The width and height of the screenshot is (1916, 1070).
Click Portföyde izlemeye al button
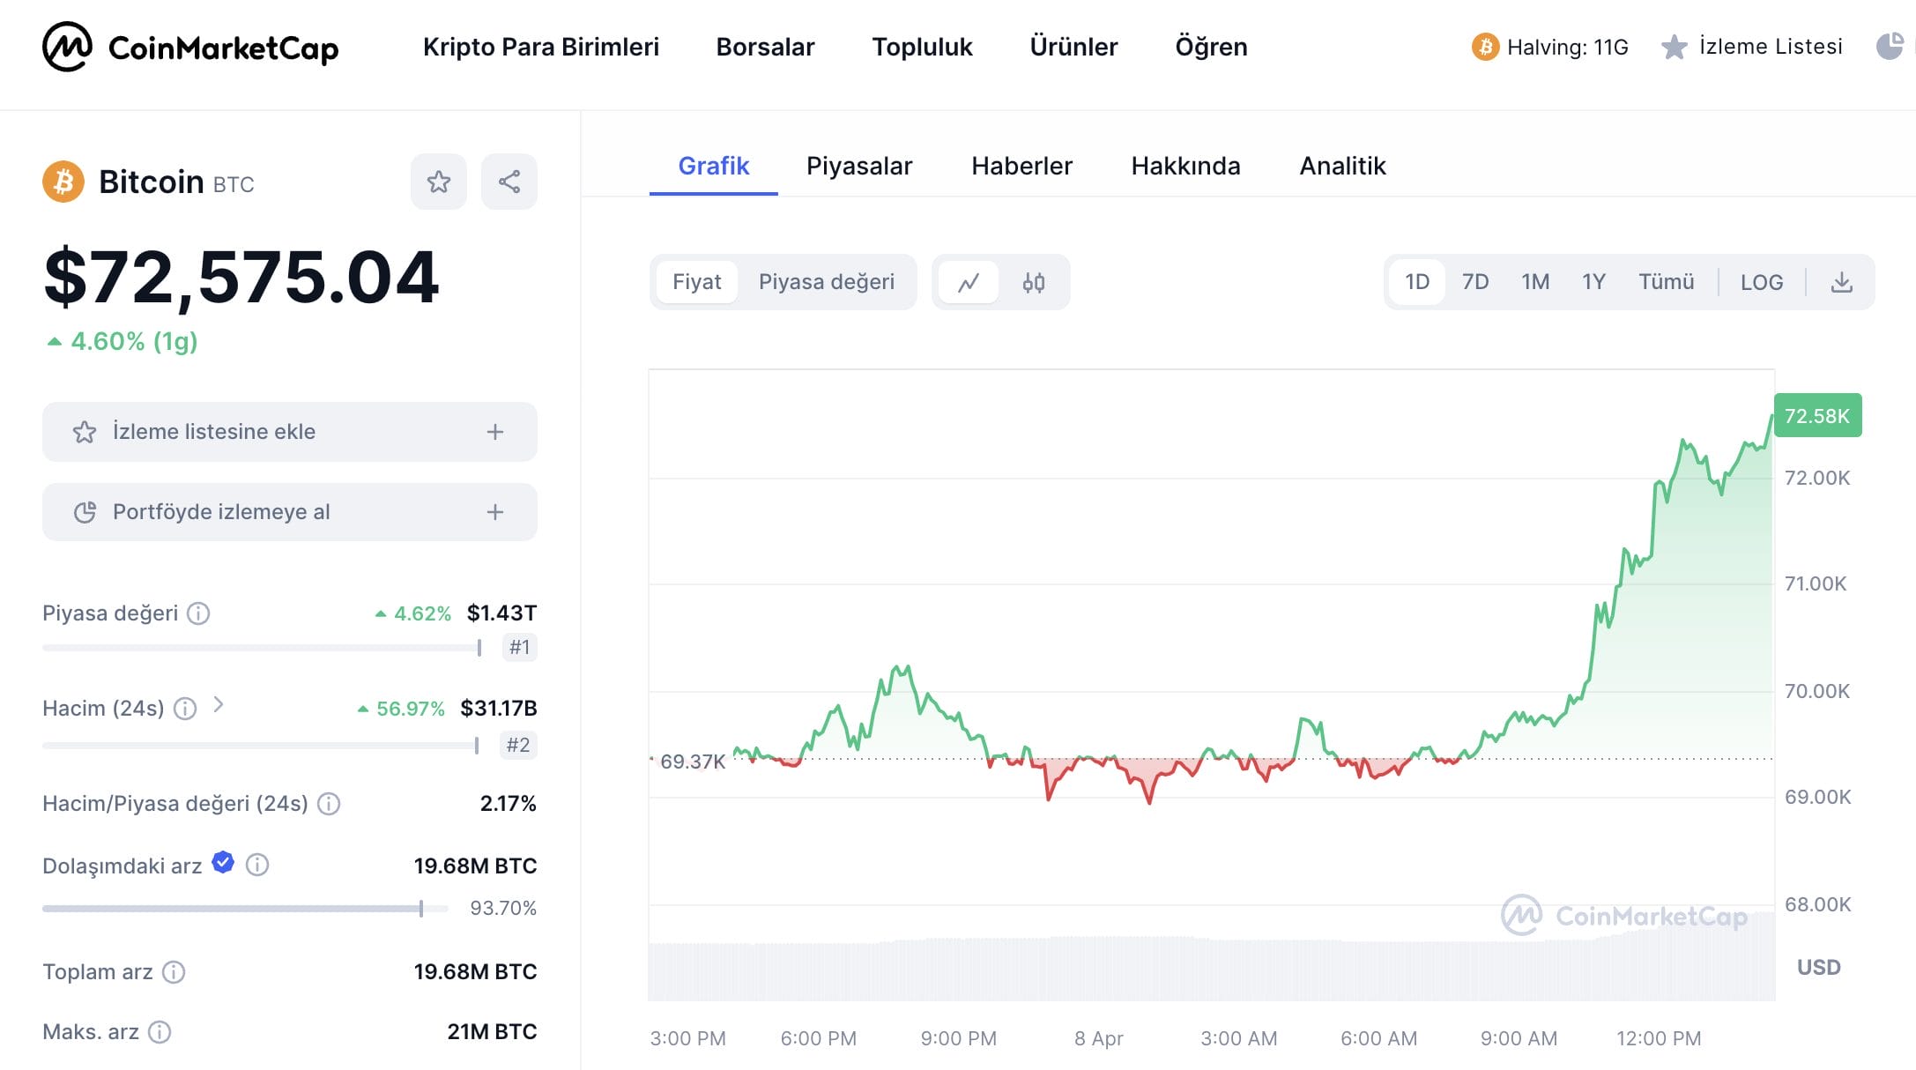click(289, 512)
